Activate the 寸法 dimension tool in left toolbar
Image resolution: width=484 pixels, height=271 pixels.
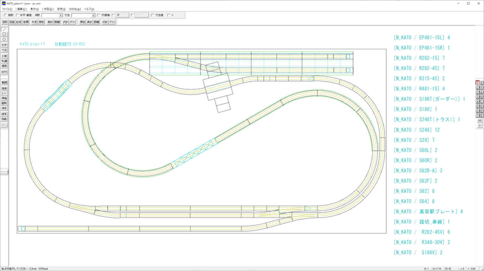point(4,50)
